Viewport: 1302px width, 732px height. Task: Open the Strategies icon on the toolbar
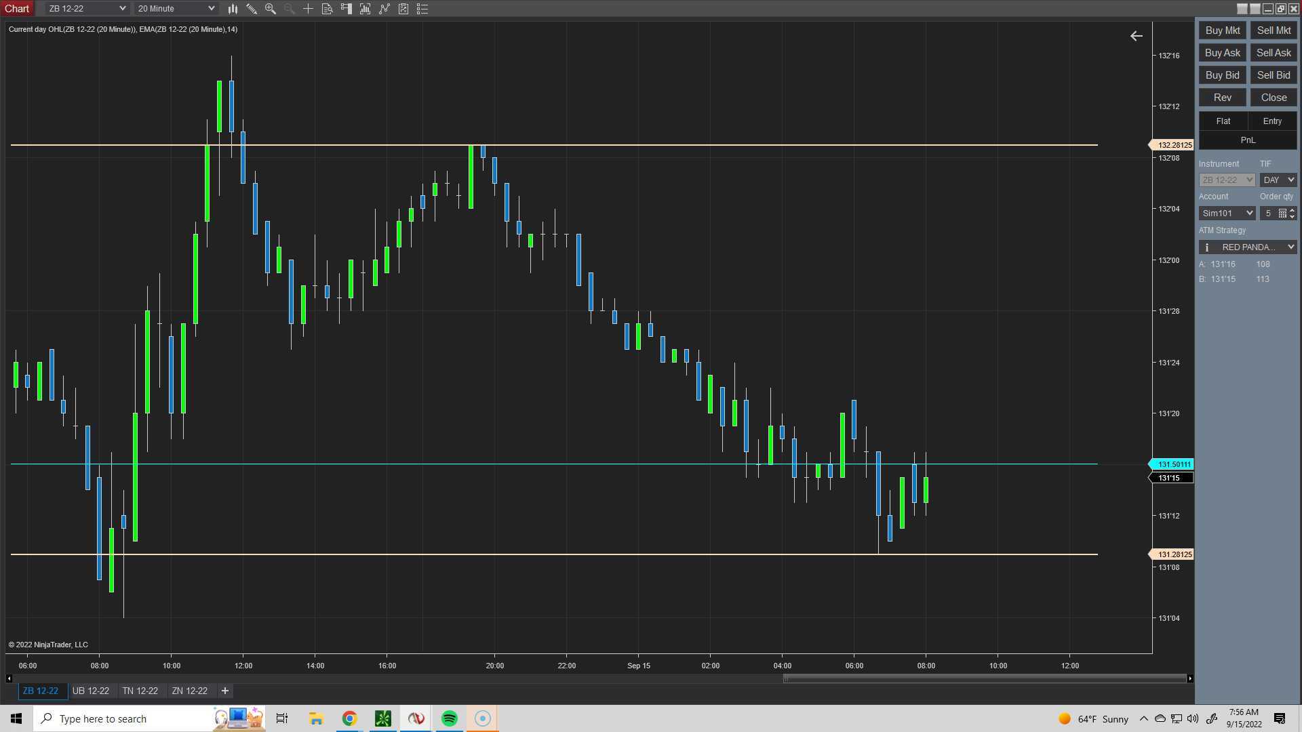point(384,9)
